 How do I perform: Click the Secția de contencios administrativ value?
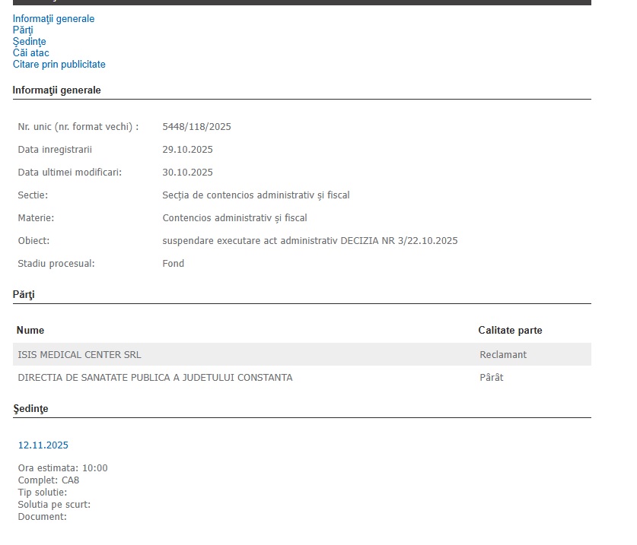pyautogui.click(x=256, y=195)
